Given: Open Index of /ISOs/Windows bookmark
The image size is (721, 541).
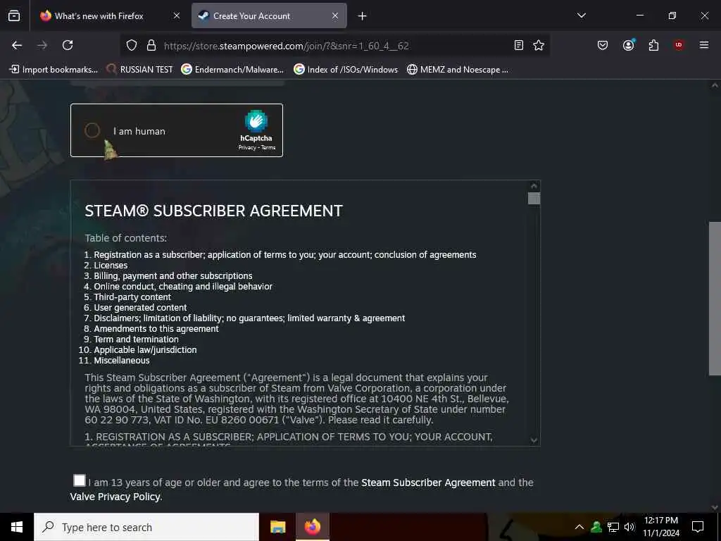Looking at the screenshot, I should coord(346,70).
